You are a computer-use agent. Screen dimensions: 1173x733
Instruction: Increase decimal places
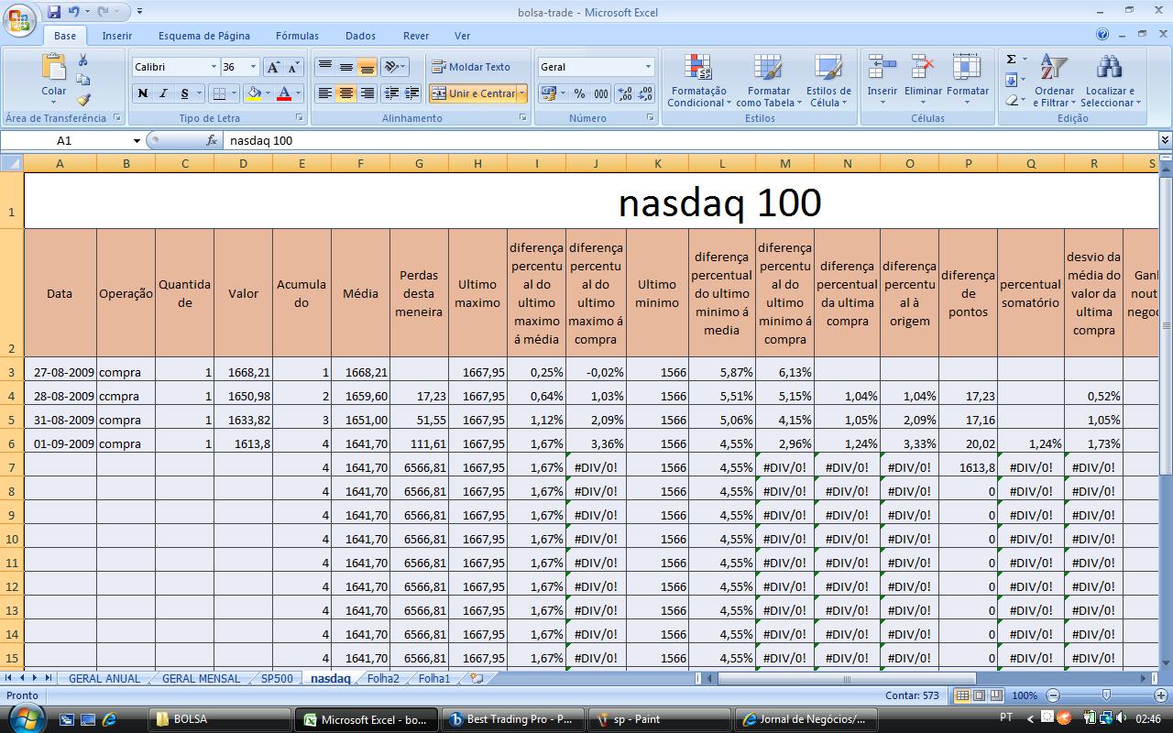click(x=625, y=93)
